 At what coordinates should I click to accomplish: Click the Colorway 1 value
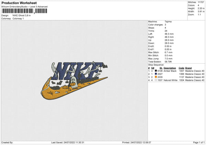[18, 18]
